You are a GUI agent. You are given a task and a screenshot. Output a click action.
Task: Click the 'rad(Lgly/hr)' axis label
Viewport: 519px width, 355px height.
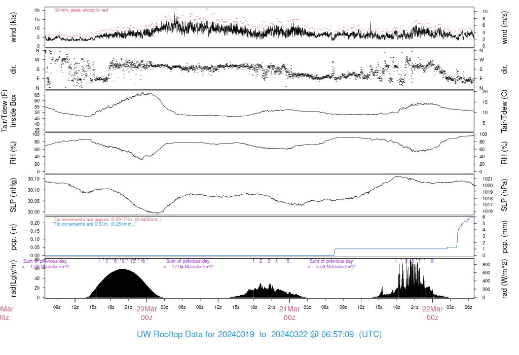pyautogui.click(x=13, y=278)
